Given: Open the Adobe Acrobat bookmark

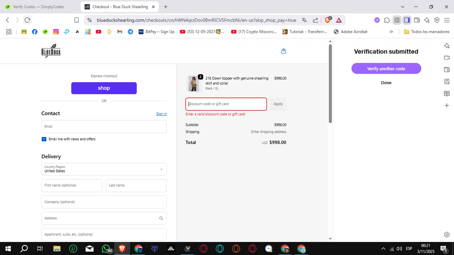Looking at the screenshot, I should point(350,31).
